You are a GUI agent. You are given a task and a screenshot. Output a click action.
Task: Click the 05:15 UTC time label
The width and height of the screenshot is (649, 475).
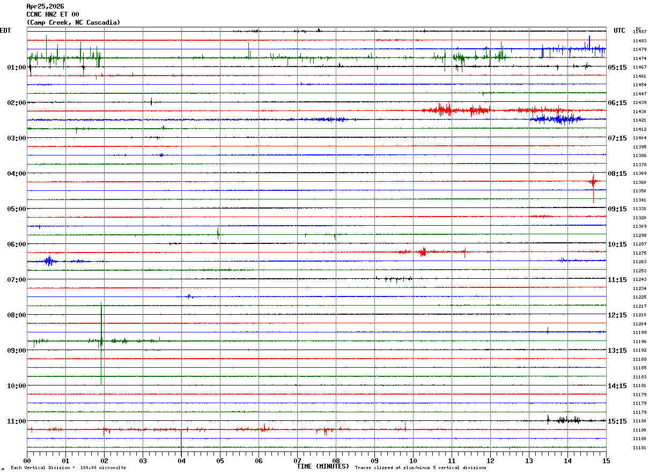(617, 68)
